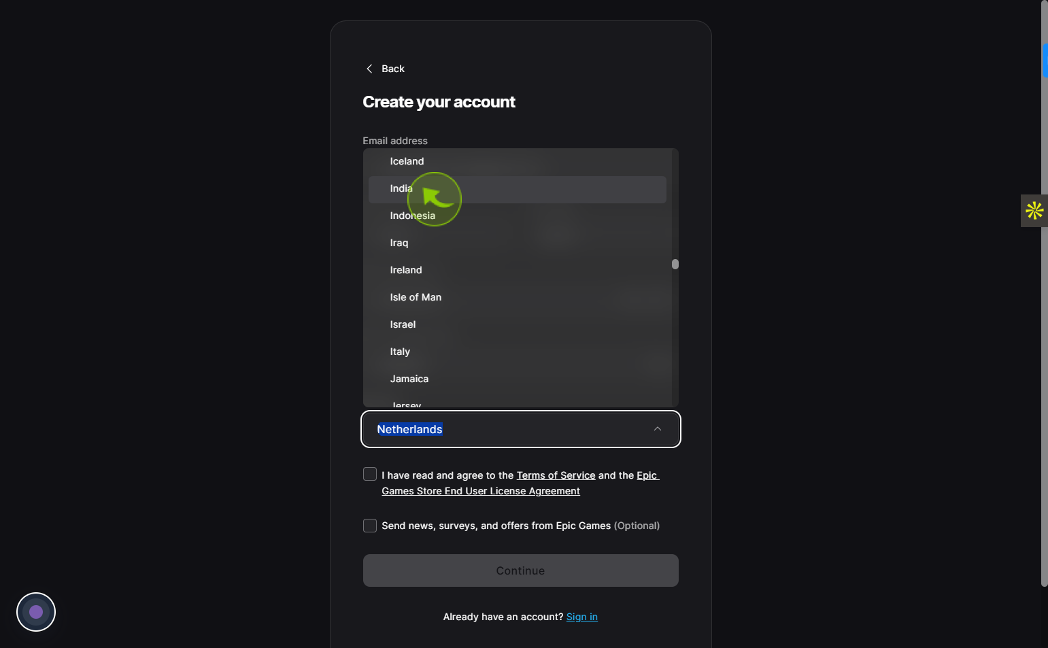The height and width of the screenshot is (648, 1048).
Task: Select India from the country list
Action: point(518,190)
